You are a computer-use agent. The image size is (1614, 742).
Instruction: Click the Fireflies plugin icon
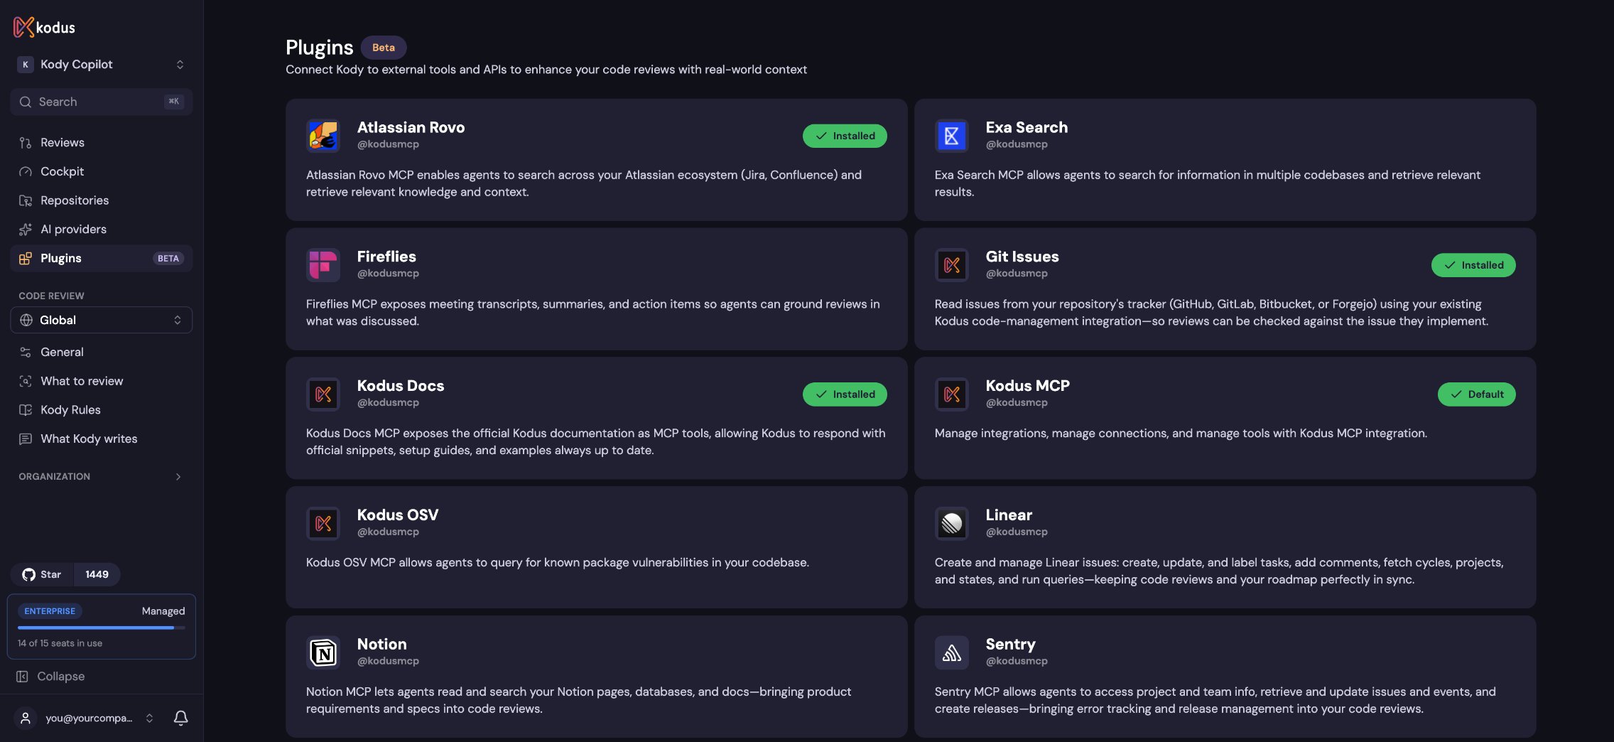(x=323, y=265)
